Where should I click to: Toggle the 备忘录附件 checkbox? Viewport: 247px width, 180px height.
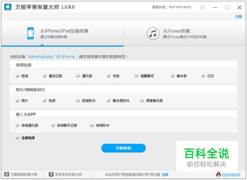(x=109, y=101)
